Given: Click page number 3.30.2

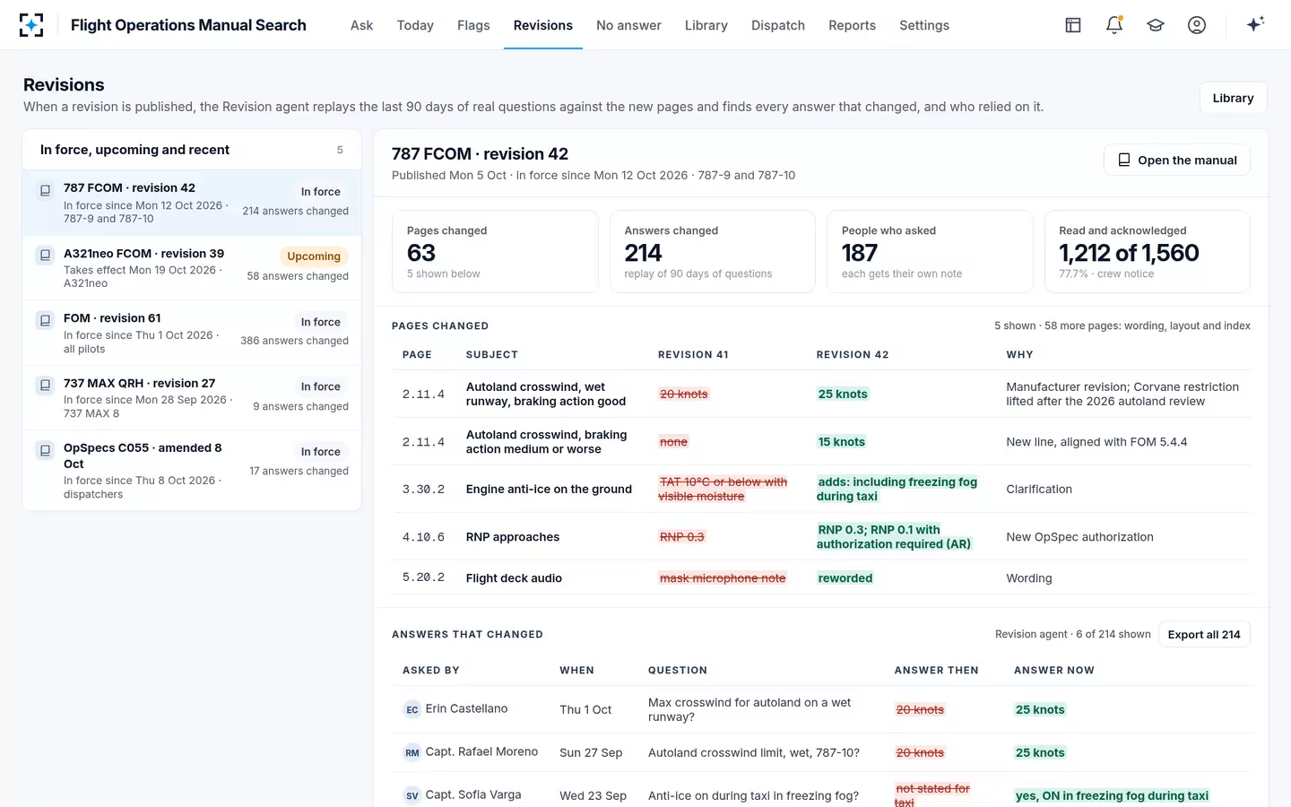Looking at the screenshot, I should pyautogui.click(x=423, y=490).
